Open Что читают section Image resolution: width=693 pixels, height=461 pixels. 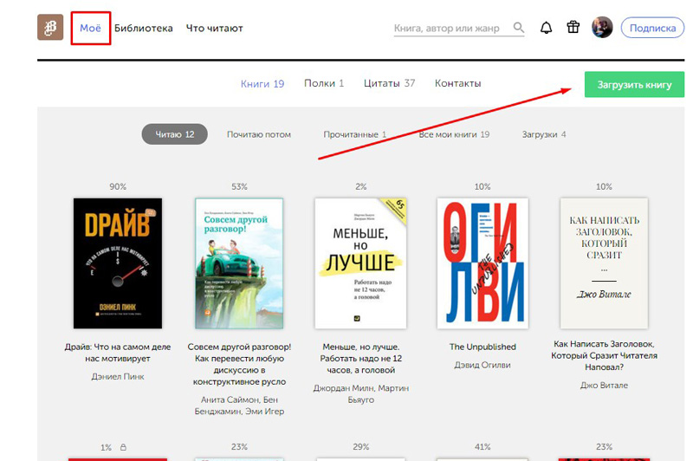[x=214, y=28]
